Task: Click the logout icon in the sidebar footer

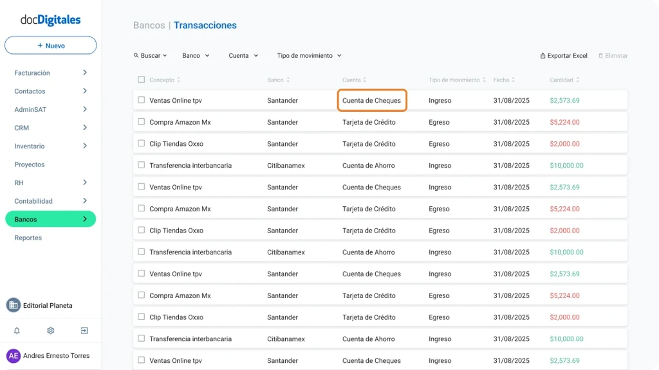Action: pyautogui.click(x=84, y=330)
